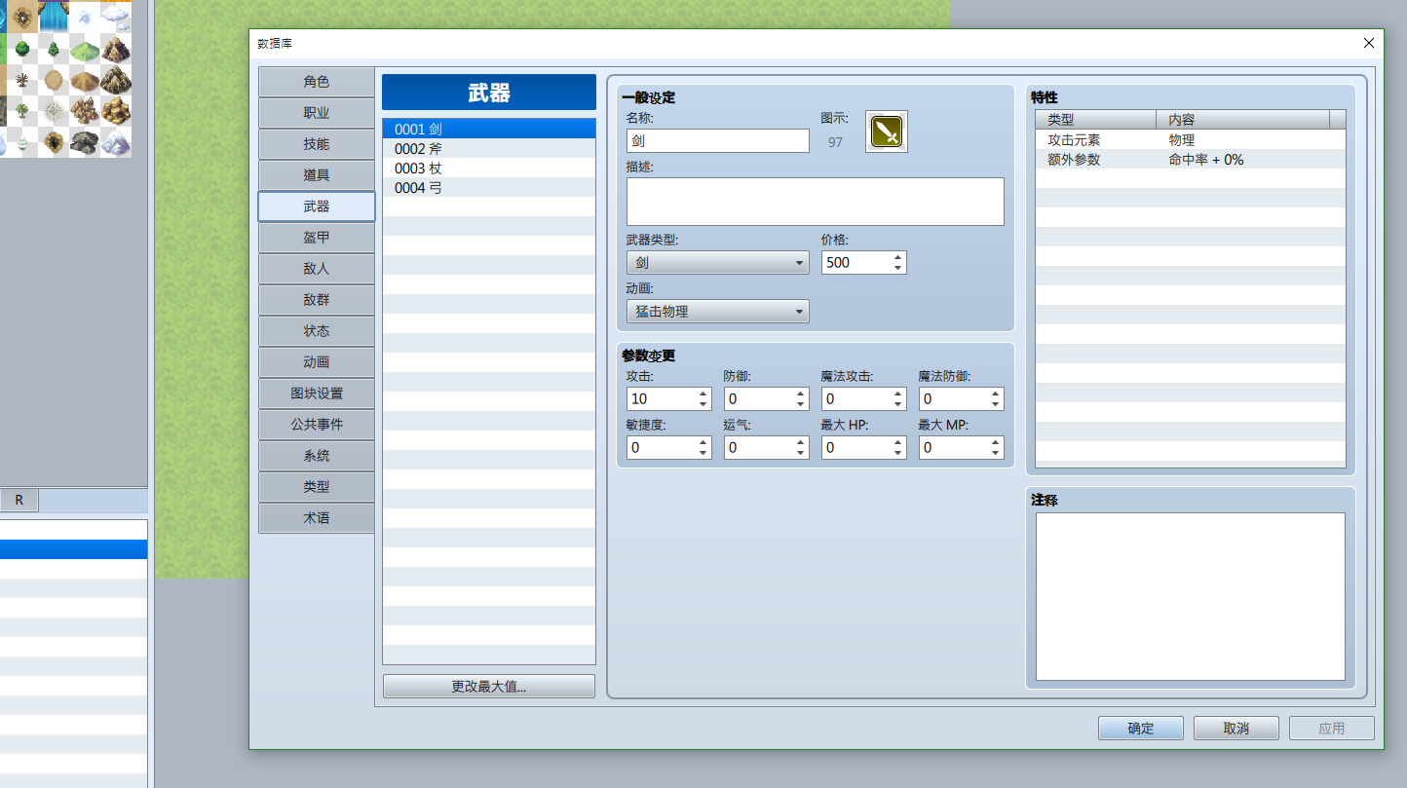Click the 更改最大值... button
Screen dimensions: 1407x788
tap(489, 687)
